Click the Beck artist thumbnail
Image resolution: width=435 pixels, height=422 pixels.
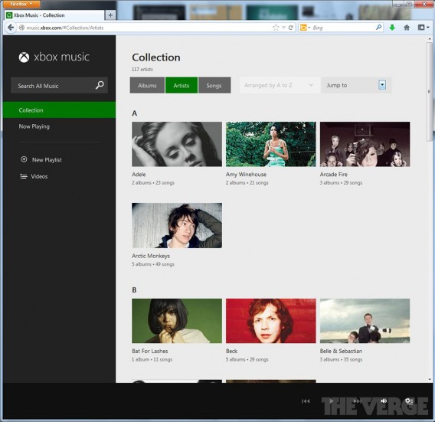point(271,321)
